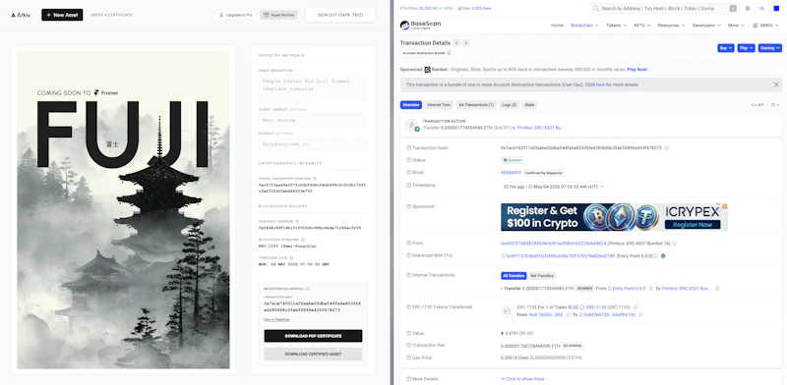The height and width of the screenshot is (385, 787).
Task: Select the Net Transfers filter
Action: click(542, 276)
